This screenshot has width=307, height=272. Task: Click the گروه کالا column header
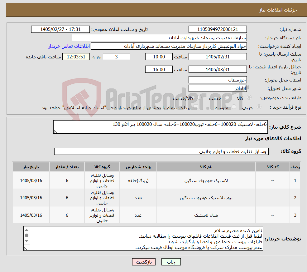tap(102, 167)
